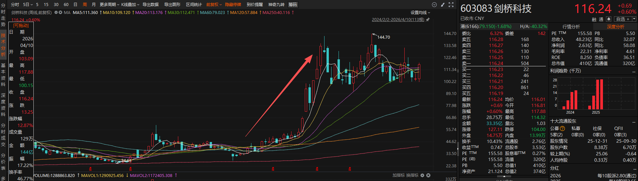Open the volume indicator settings gear
638x181 pixels.
pos(422,175)
